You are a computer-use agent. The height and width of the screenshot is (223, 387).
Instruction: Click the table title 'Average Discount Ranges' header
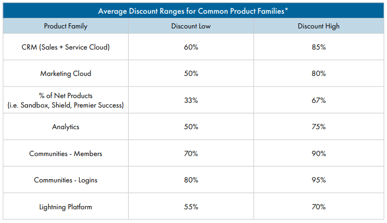click(193, 11)
